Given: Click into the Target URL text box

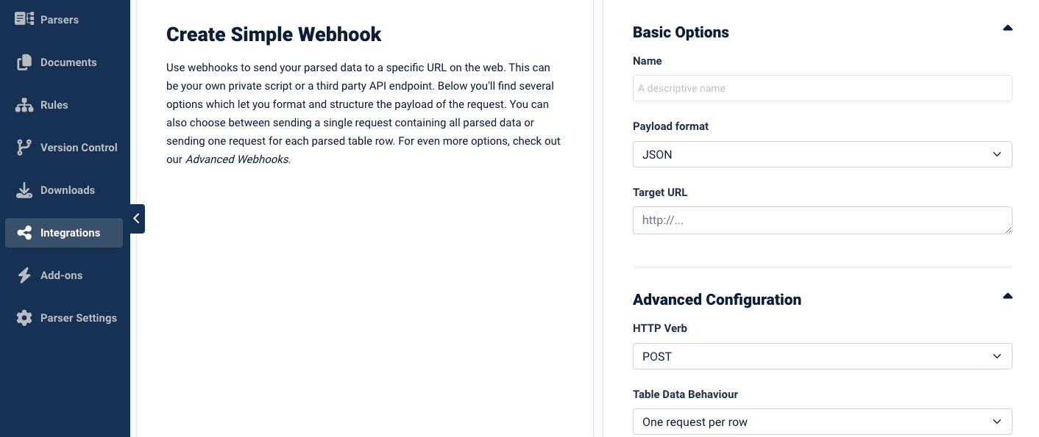Looking at the screenshot, I should pyautogui.click(x=822, y=220).
